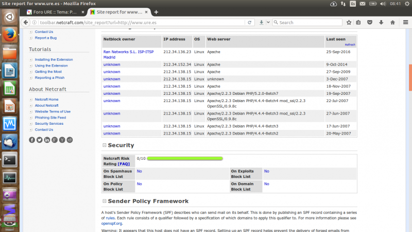The width and height of the screenshot is (412, 232).
Task: Click unknown owner for 212.34.152.34 row
Action: coord(112,64)
